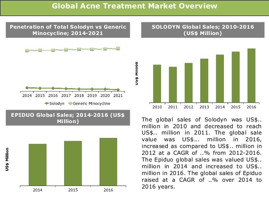
Task: Click the 'Generic Minocycline' legend label text
Action: coord(91,103)
